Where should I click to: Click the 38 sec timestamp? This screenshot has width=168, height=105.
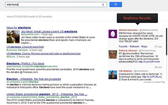coord(158,67)
